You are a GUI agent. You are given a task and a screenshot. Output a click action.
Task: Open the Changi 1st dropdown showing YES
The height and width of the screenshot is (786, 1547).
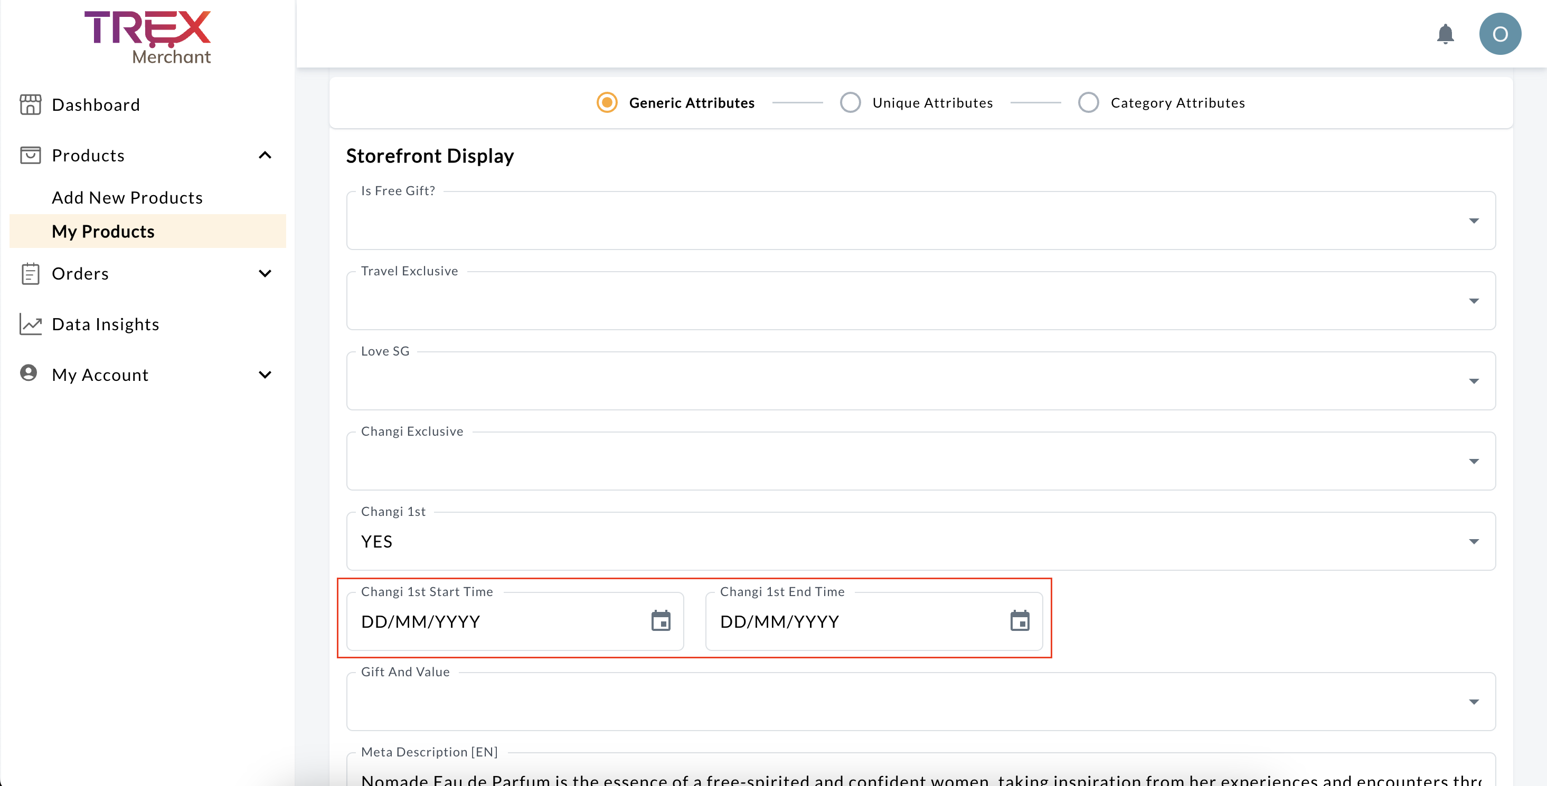[x=920, y=541]
